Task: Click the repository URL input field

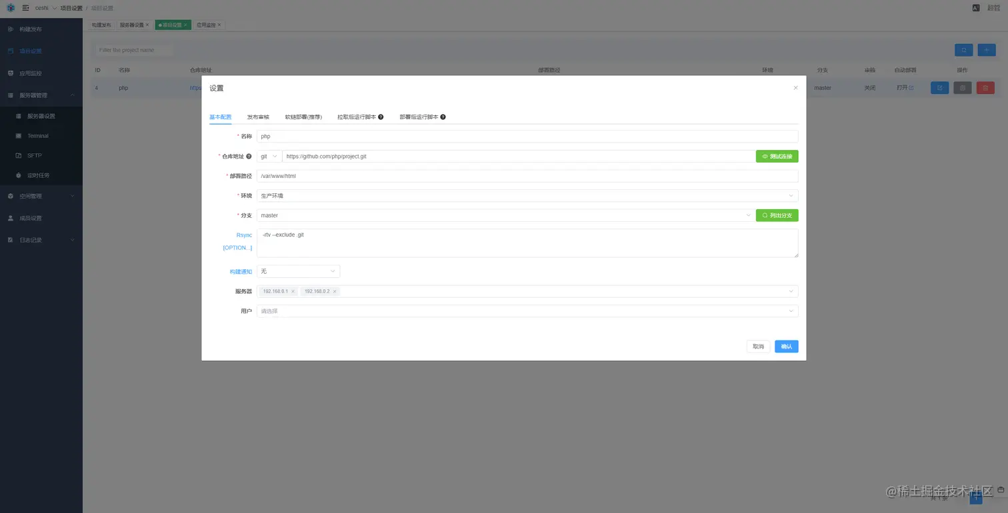Action: pyautogui.click(x=519, y=157)
